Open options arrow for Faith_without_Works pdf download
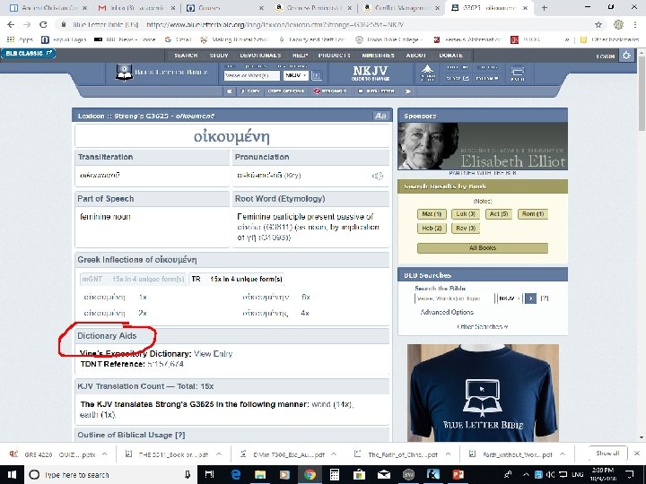The image size is (646, 484). pyautogui.click(x=563, y=454)
